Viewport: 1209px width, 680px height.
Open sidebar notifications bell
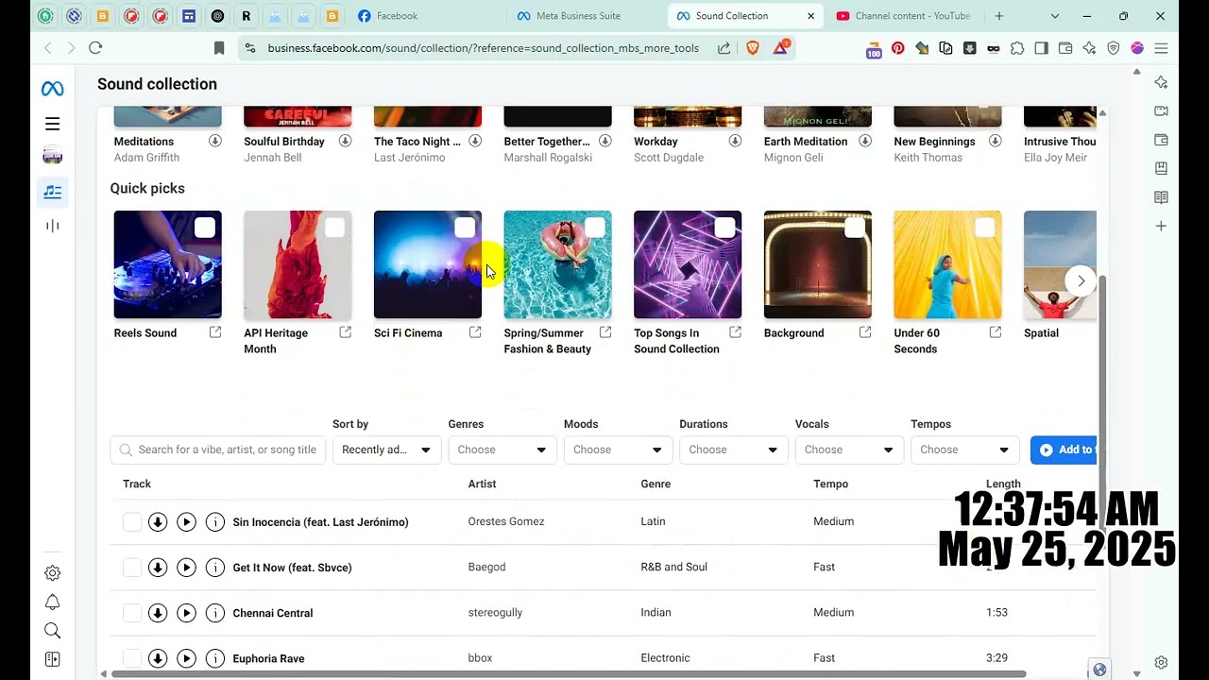point(52,603)
